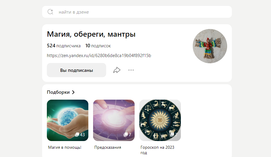View the 524 подписчика list
Screen dimensions: 271x157
tap(64, 46)
